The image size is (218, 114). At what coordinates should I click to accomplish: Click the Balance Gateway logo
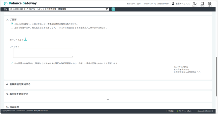pyautogui.click(x=20, y=4)
